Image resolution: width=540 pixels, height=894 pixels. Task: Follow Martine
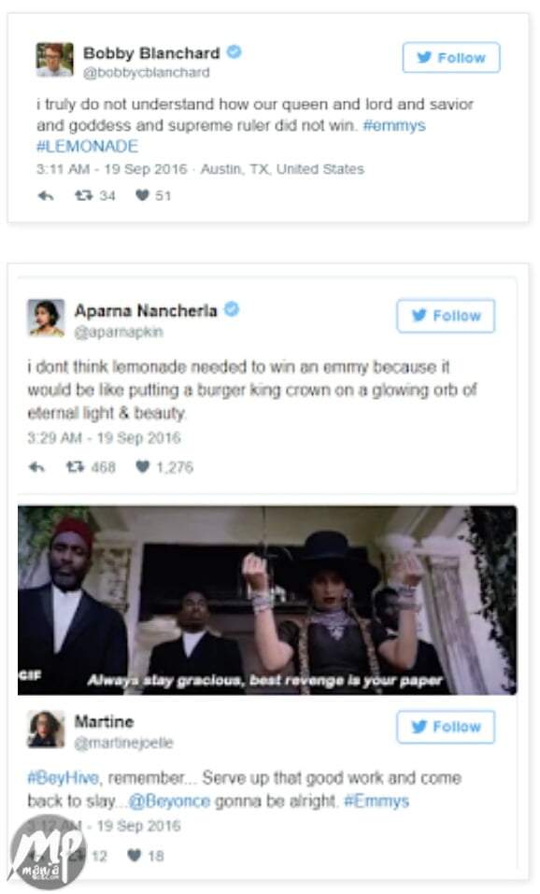click(x=446, y=727)
